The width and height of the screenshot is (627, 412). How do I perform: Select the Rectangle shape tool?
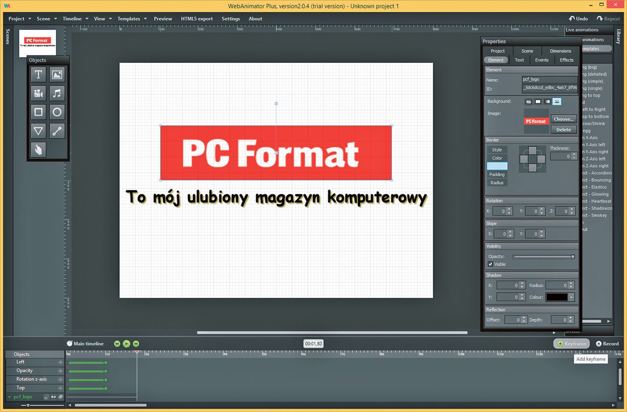[38, 112]
